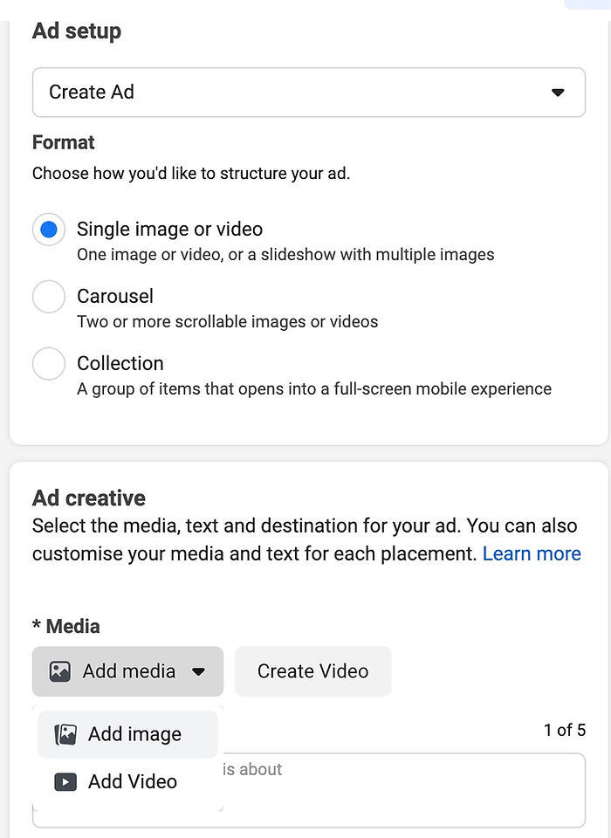Image resolution: width=611 pixels, height=838 pixels.
Task: Click the Collection full-screen mobile experience description
Action: click(313, 388)
